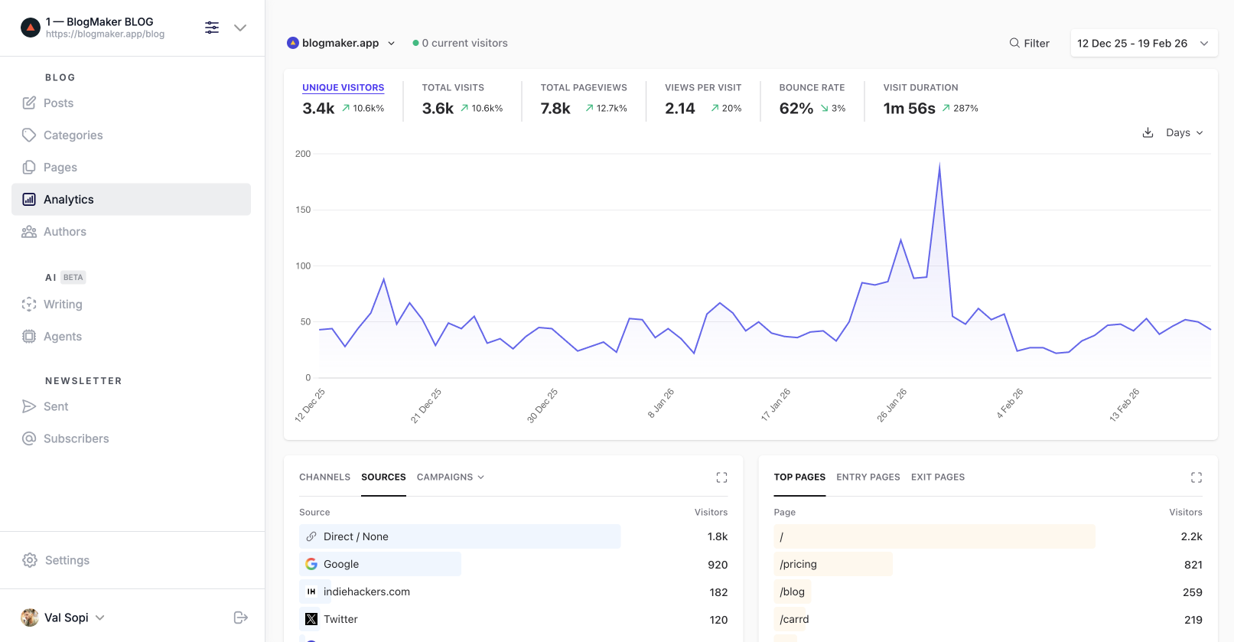Go to Newsletter Subscribers
1234x642 pixels.
(76, 438)
